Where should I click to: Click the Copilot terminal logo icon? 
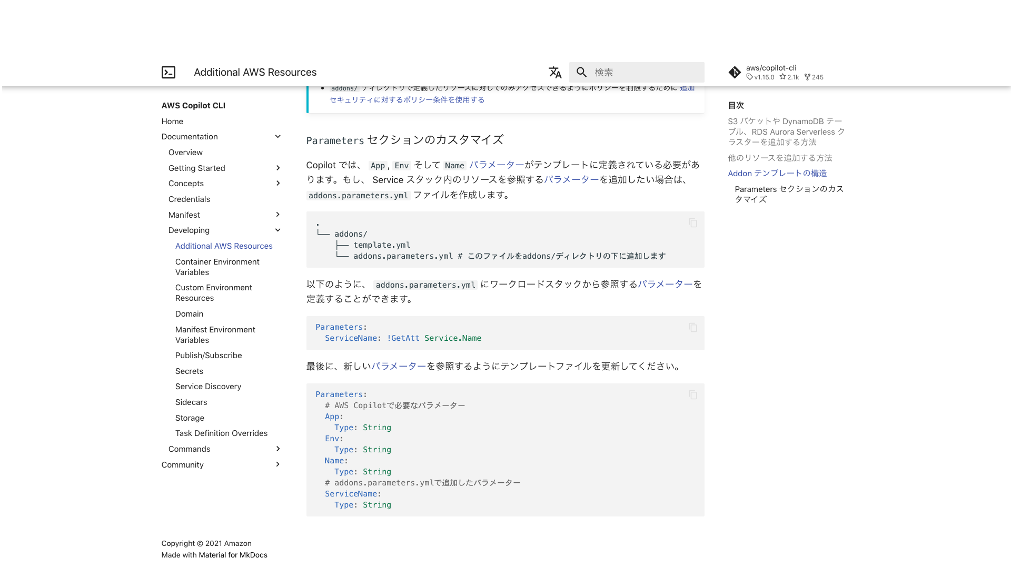point(168,73)
